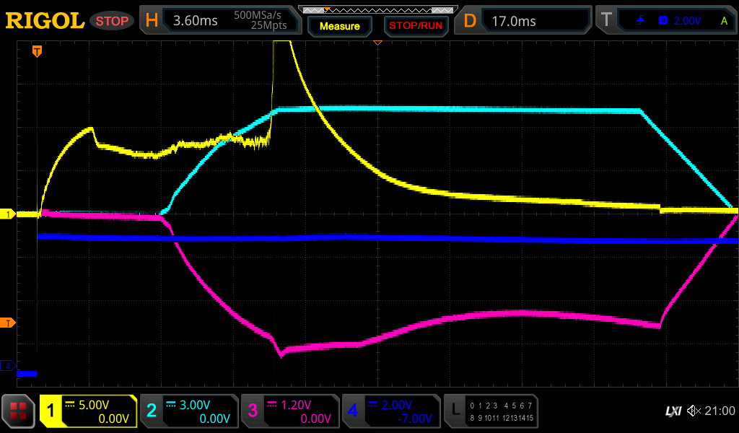Open channel 4 settings showing -7.00V offset

(x=391, y=411)
